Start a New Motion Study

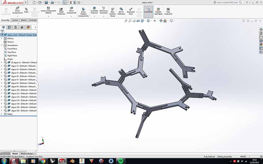click(x=113, y=12)
